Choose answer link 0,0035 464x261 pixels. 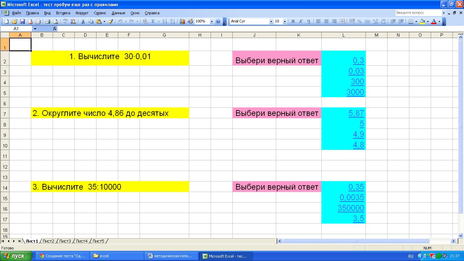click(352, 197)
